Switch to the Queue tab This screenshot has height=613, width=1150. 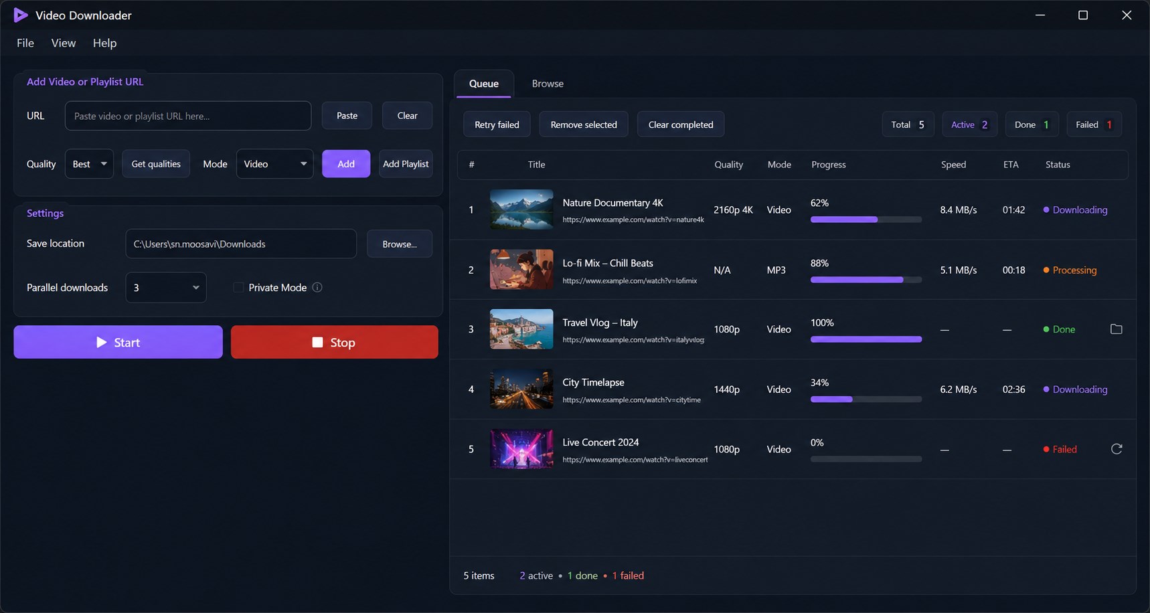[484, 84]
